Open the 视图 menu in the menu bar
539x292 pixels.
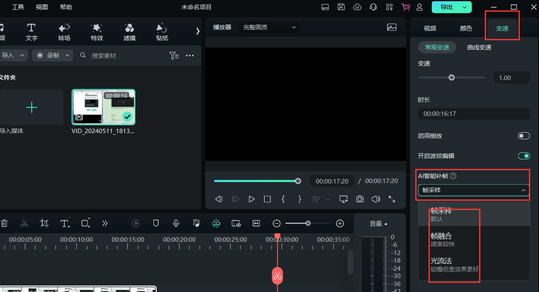point(41,7)
